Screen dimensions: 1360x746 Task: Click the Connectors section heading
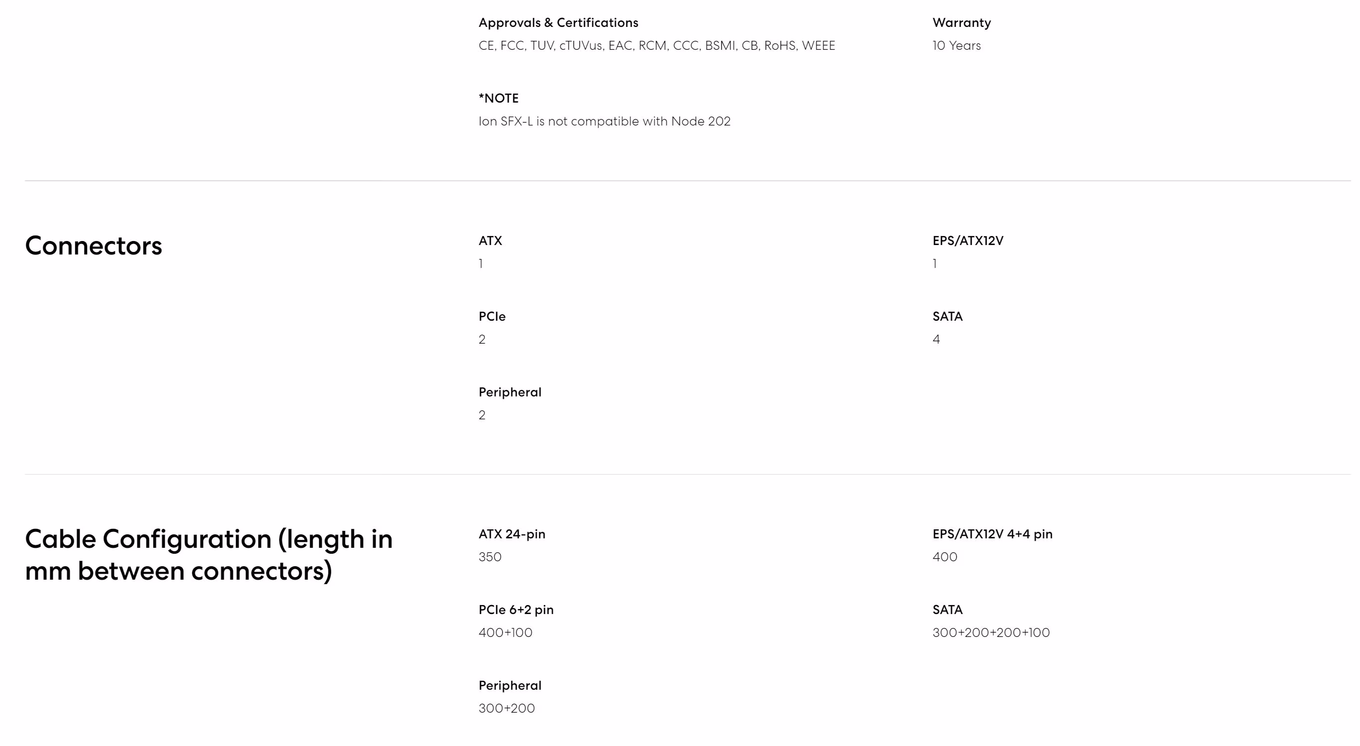point(94,246)
